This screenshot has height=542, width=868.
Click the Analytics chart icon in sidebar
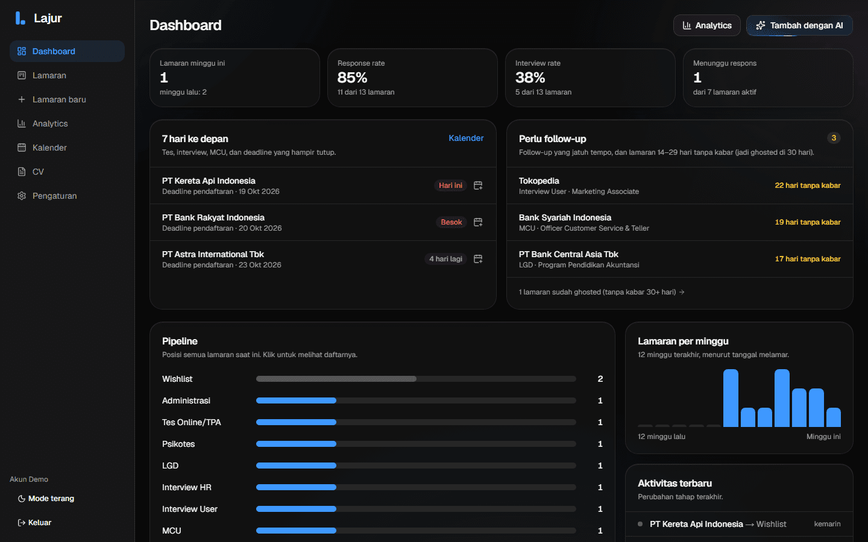[x=22, y=123]
